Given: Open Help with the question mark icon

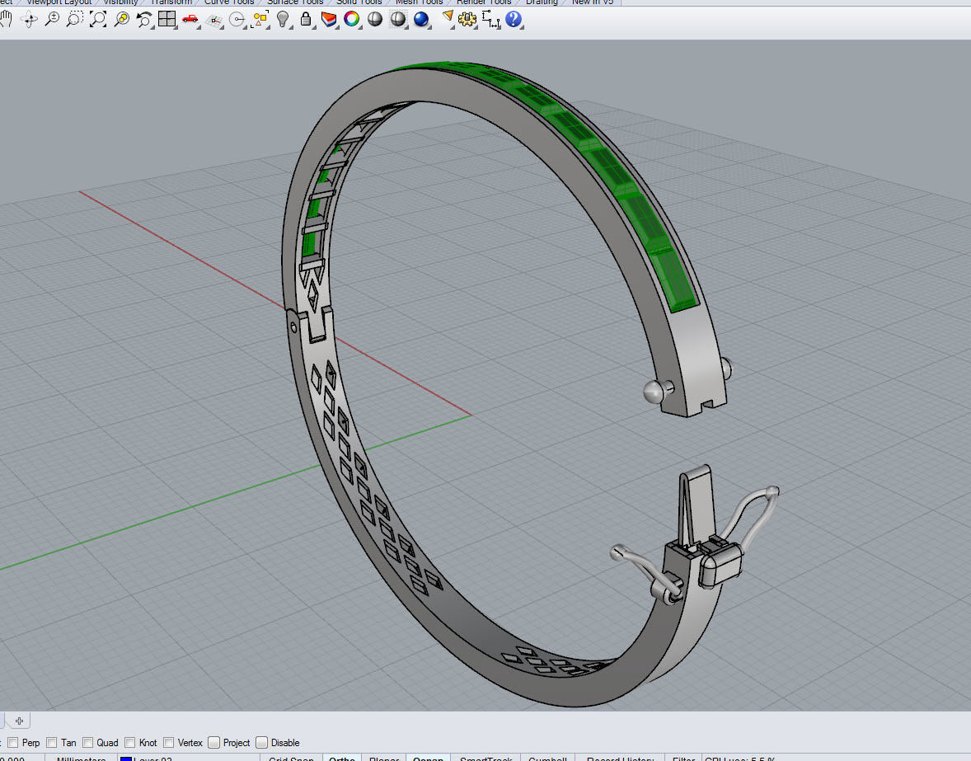Looking at the screenshot, I should 514,19.
